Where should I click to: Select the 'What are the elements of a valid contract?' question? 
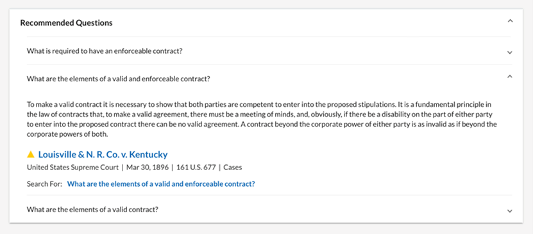pyautogui.click(x=92, y=209)
